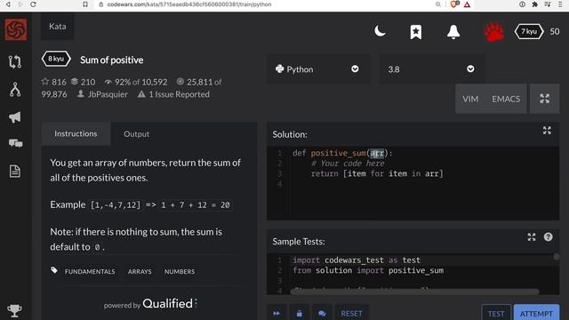Screen dimensions: 569x320
Task: Open the bookmarked kata star icon
Action: point(416,32)
